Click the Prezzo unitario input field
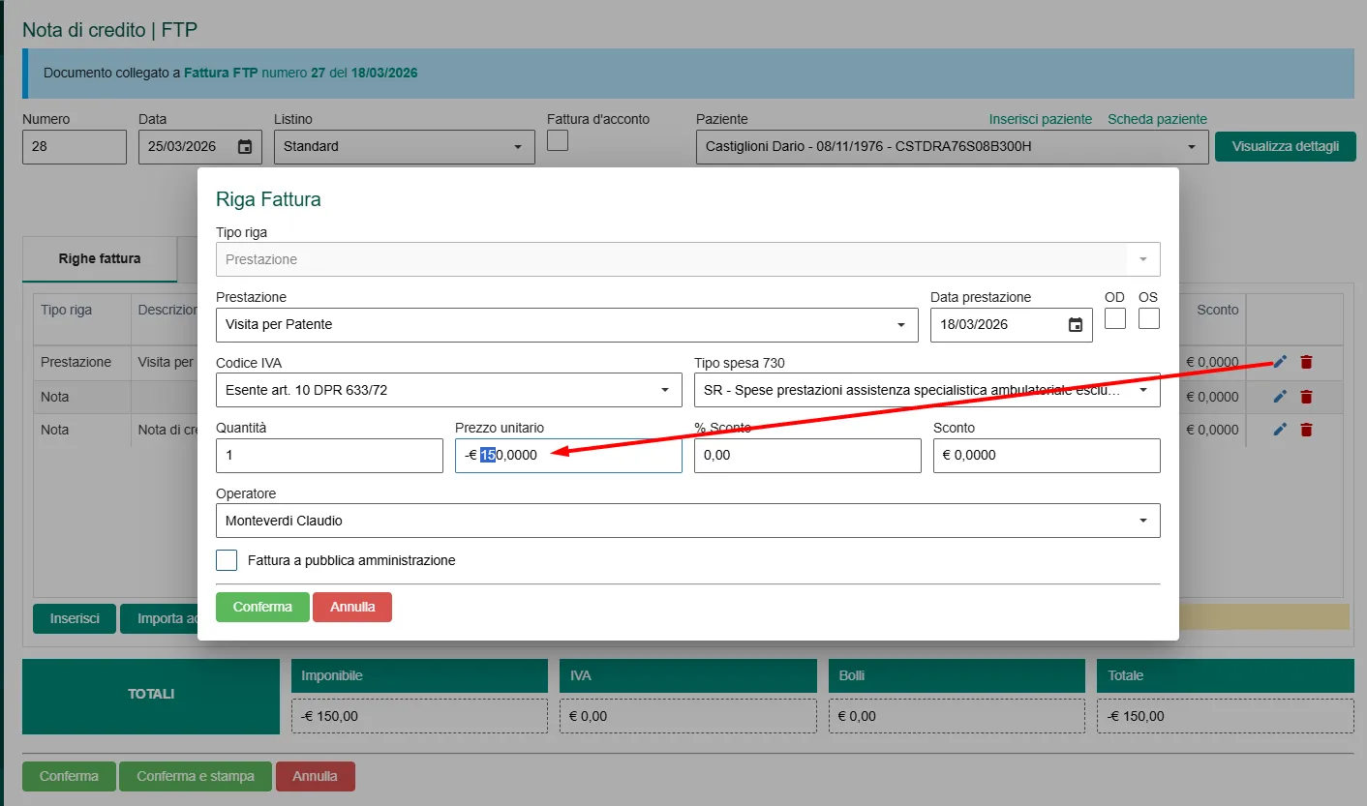1367x806 pixels. 568,456
